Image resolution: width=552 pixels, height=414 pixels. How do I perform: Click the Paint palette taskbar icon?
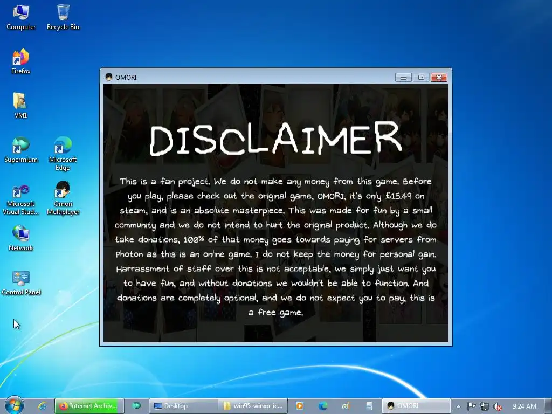[346, 406]
